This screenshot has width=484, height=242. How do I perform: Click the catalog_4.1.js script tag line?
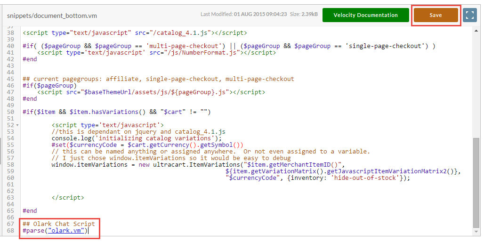tap(135, 33)
